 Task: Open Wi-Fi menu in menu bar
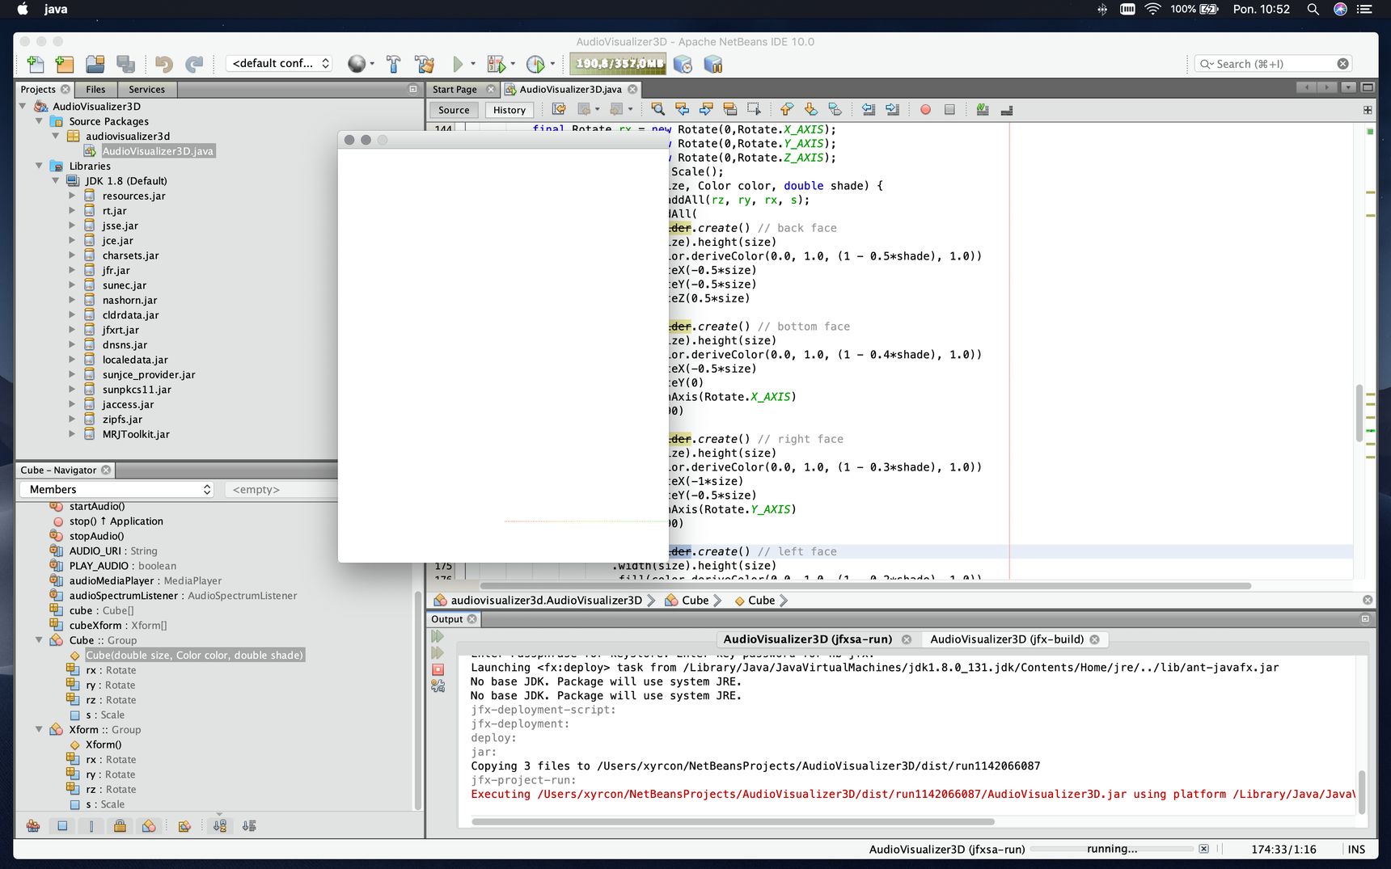click(x=1153, y=9)
